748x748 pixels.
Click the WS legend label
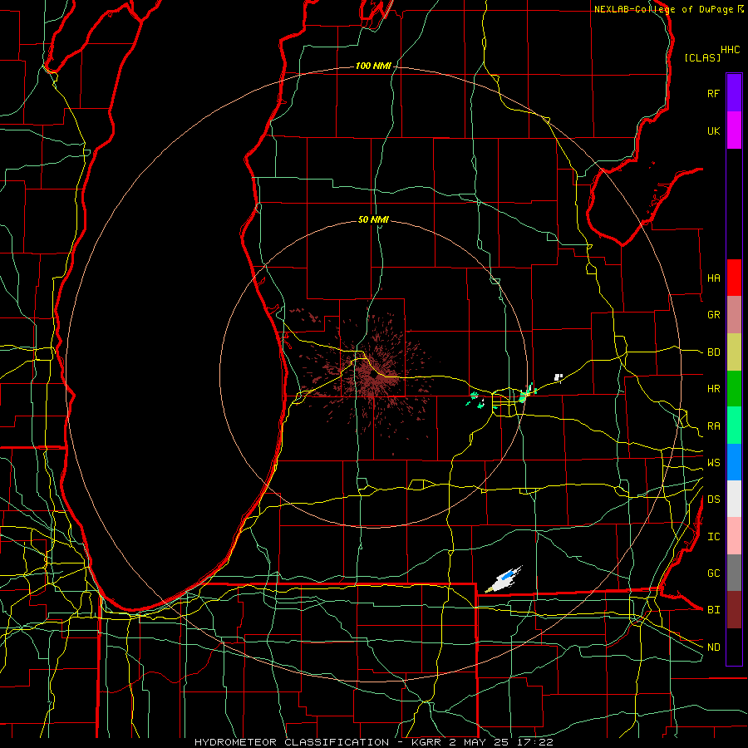click(x=713, y=463)
